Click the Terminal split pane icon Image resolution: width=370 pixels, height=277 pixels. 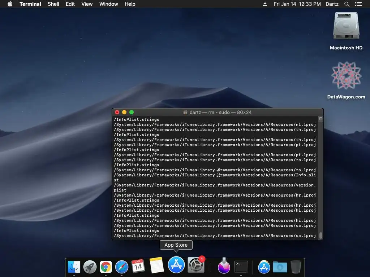click(321, 119)
